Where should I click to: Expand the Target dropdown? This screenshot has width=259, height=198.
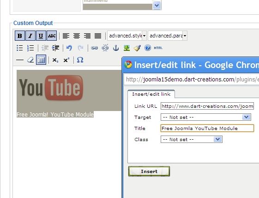[206, 117]
